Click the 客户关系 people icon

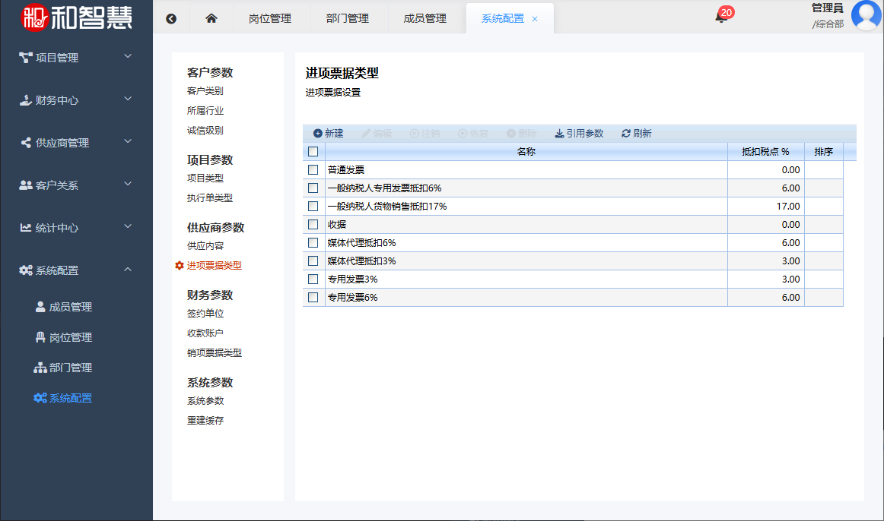26,185
